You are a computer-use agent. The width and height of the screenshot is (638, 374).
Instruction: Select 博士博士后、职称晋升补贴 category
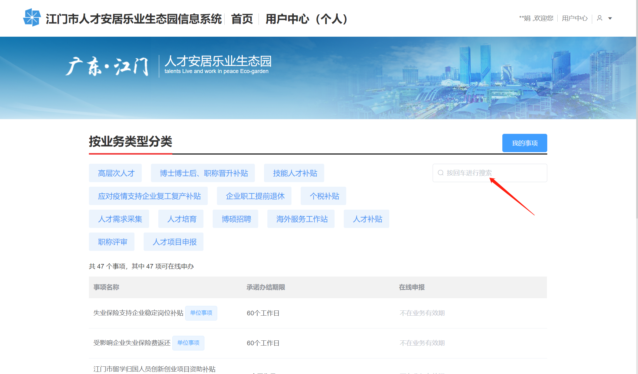203,173
